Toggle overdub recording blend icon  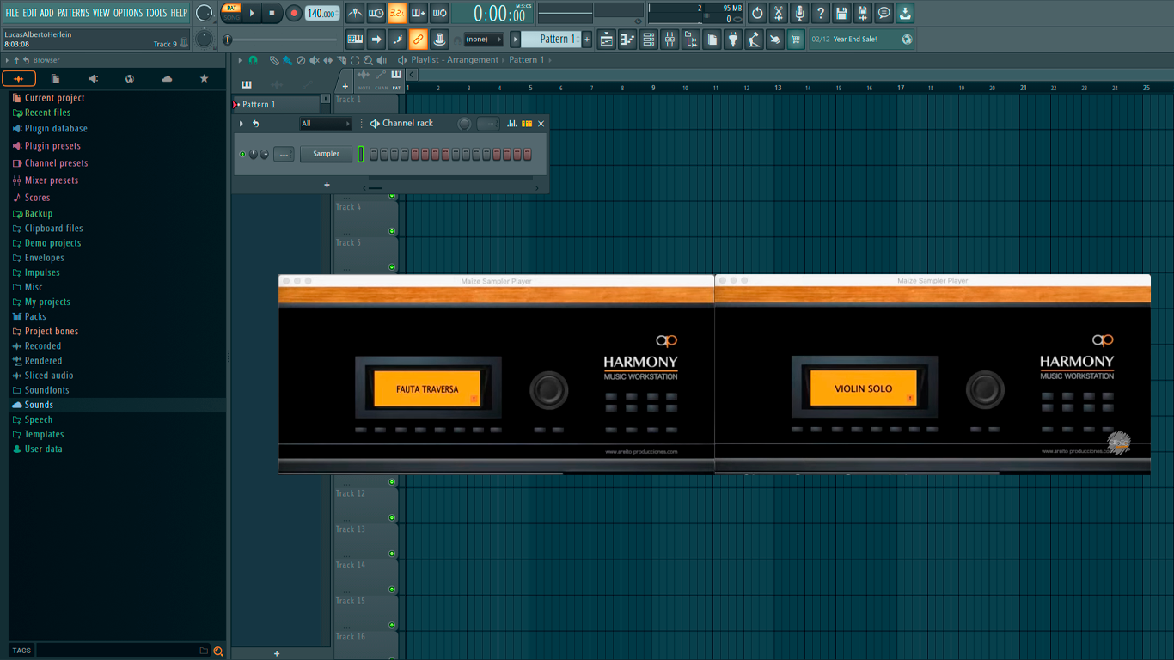(x=419, y=13)
